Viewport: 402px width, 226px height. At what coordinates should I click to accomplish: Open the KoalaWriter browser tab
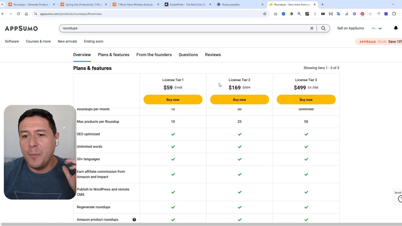point(187,5)
